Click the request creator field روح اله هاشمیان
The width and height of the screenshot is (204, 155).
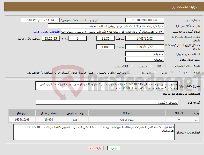pos(112,32)
